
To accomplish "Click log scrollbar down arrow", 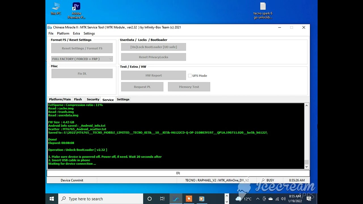I will click(x=306, y=167).
